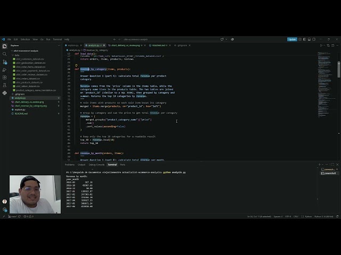The height and width of the screenshot is (255, 341).
Task: Open README.md in the Explorer tree
Action: pyautogui.click(x=21, y=114)
